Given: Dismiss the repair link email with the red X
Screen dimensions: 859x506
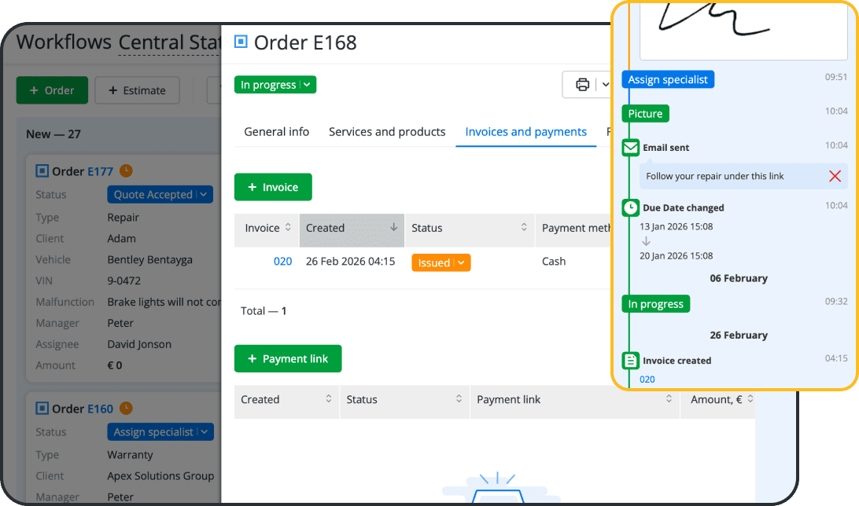Looking at the screenshot, I should pos(835,176).
